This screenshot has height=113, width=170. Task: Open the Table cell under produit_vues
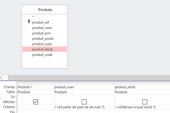pos(84,92)
